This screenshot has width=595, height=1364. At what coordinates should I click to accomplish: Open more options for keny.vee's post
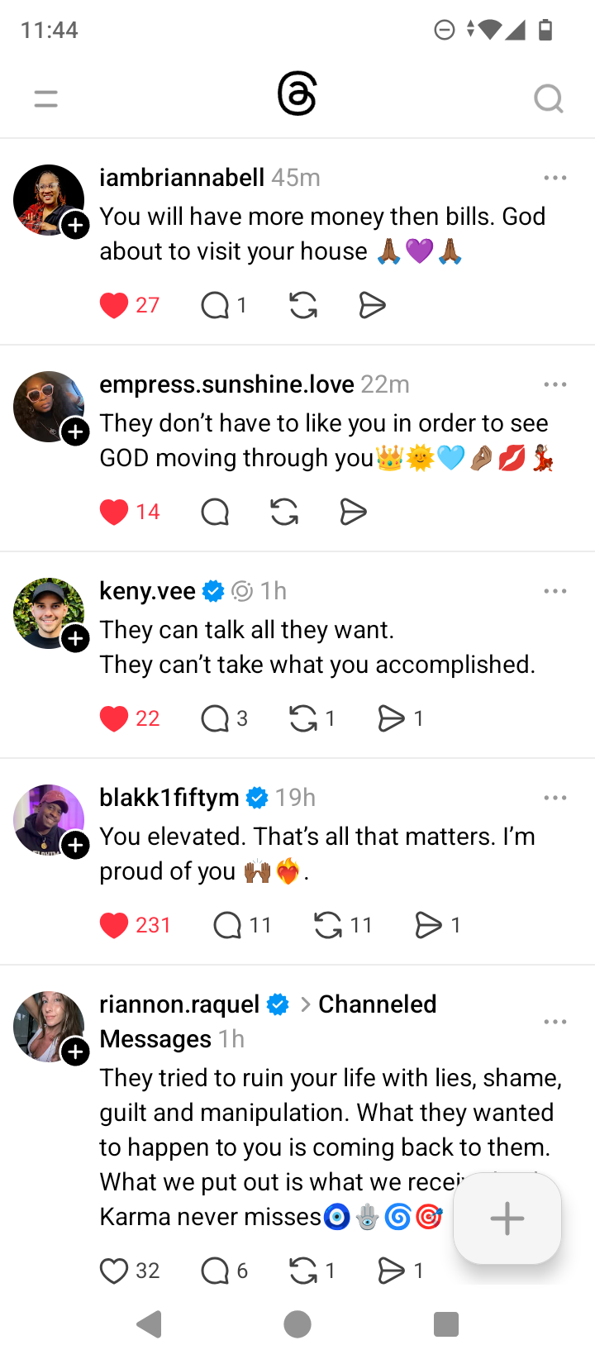pyautogui.click(x=555, y=591)
